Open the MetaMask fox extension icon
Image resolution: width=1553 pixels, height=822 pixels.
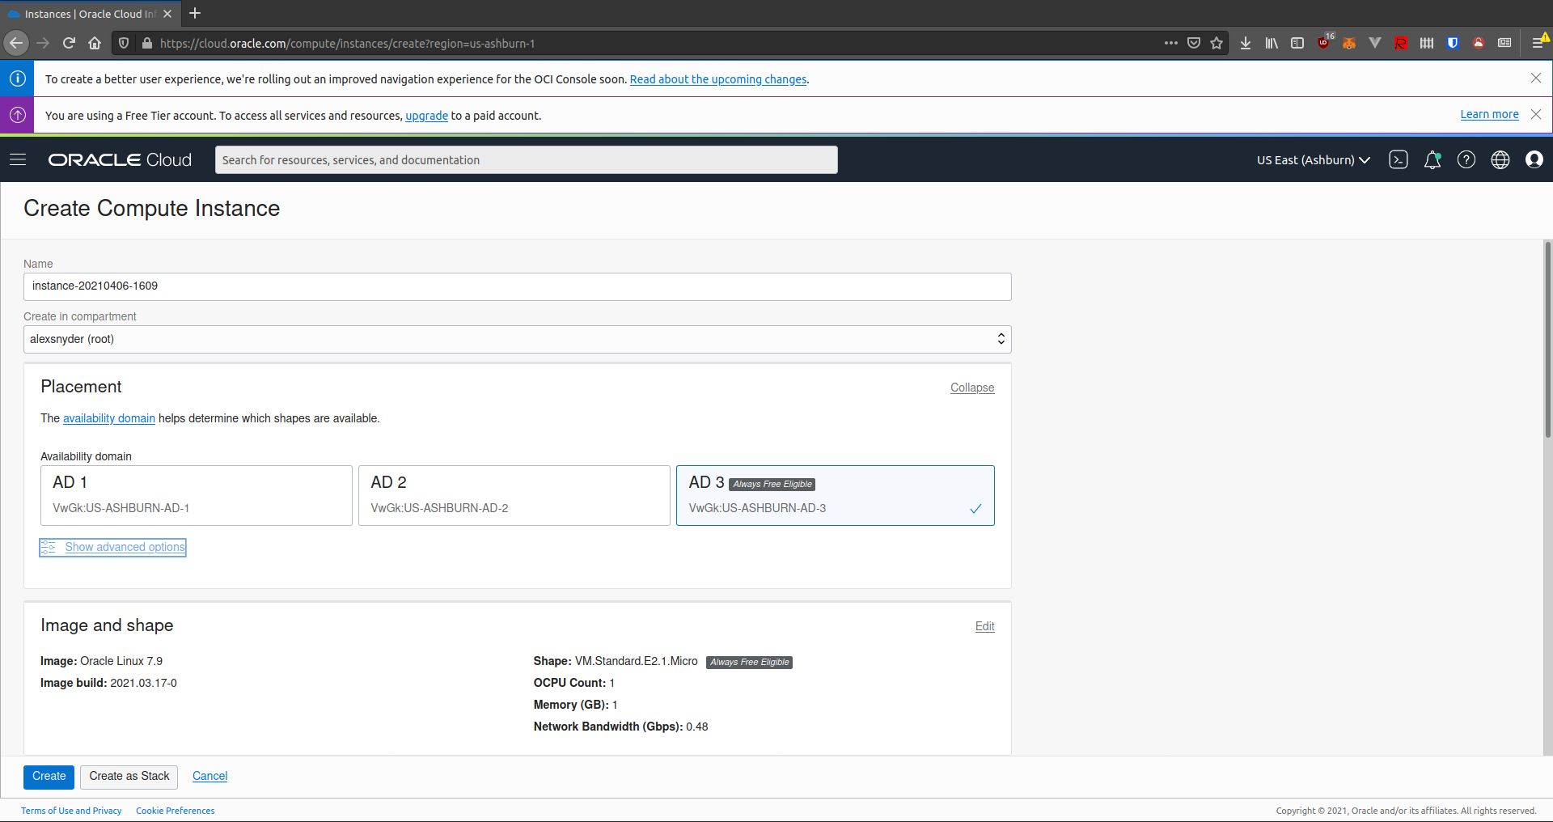(1349, 43)
